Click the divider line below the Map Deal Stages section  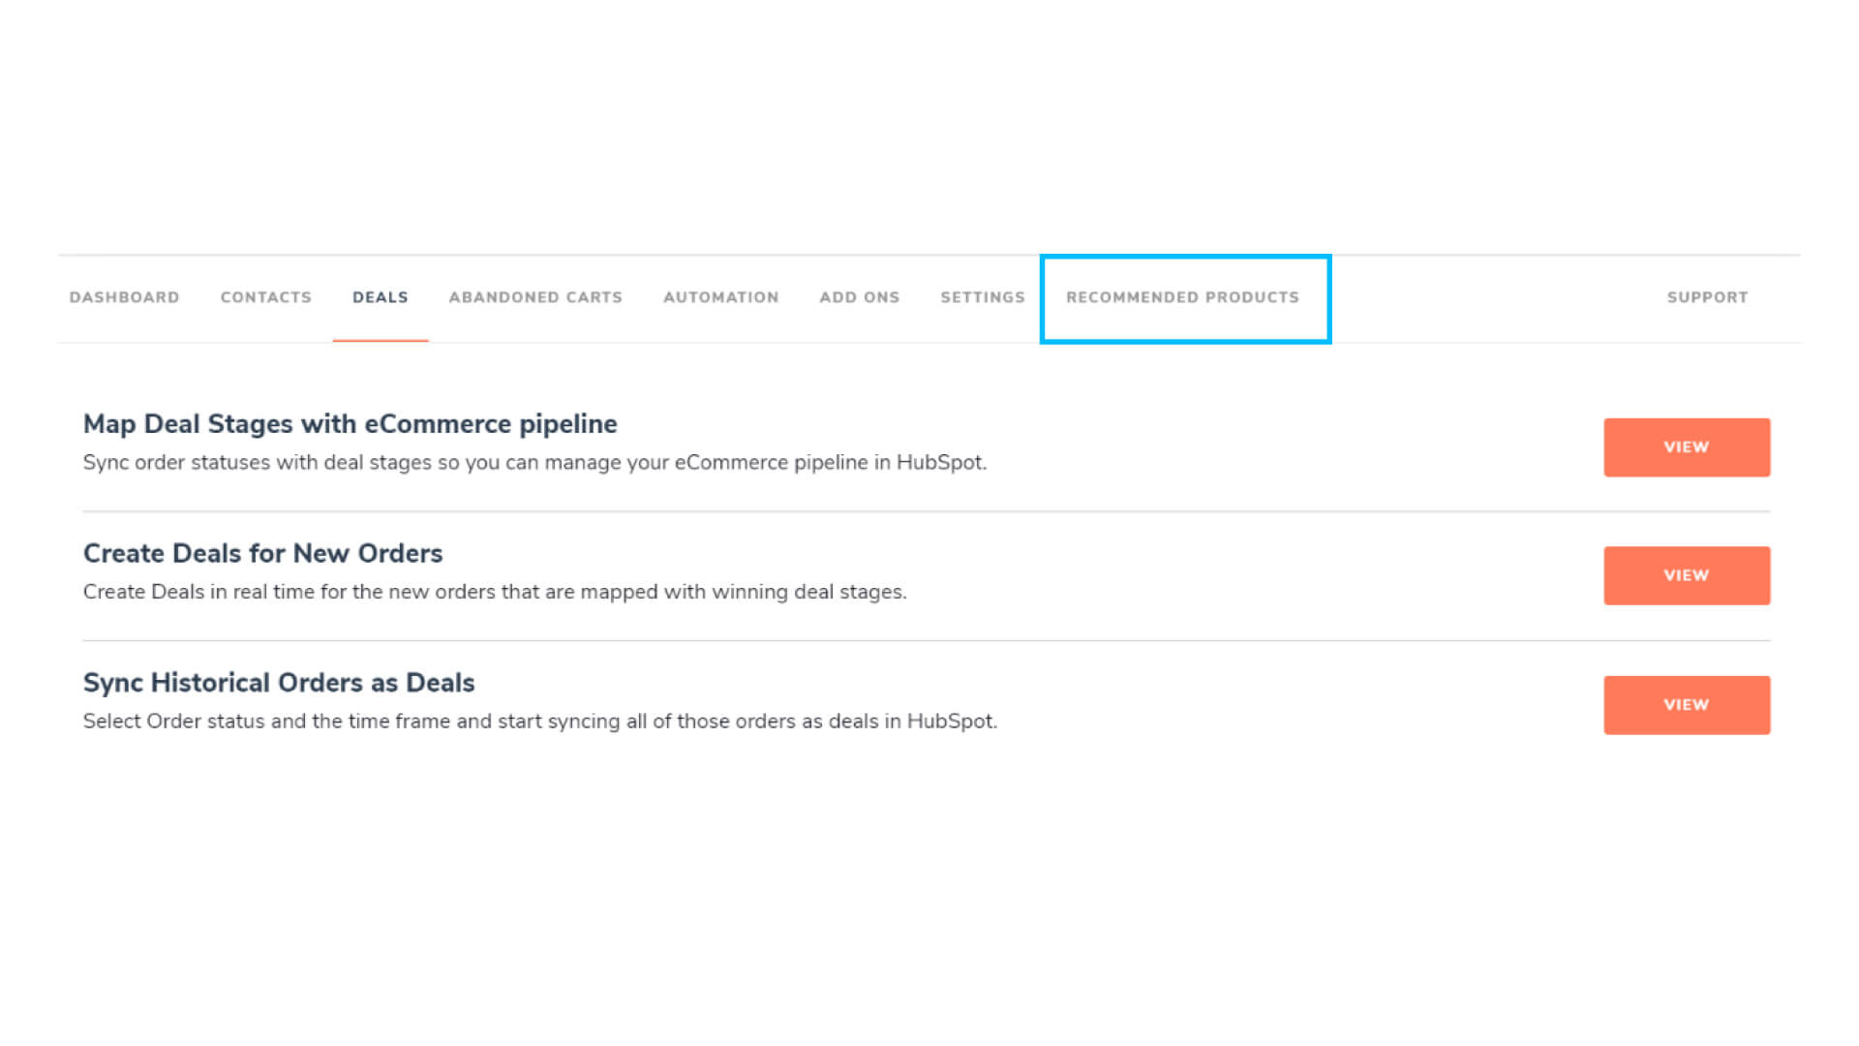926,511
